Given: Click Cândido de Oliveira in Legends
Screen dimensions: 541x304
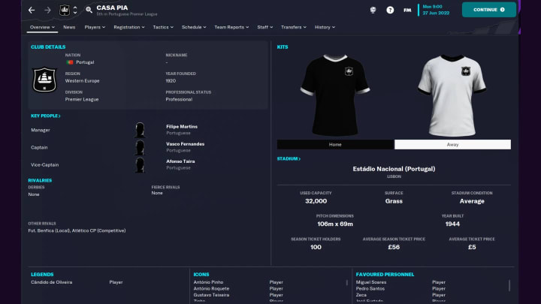Looking at the screenshot, I should point(51,282).
